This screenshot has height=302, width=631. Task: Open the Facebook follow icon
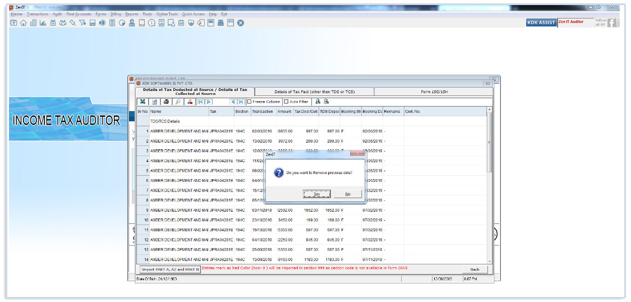click(x=612, y=23)
